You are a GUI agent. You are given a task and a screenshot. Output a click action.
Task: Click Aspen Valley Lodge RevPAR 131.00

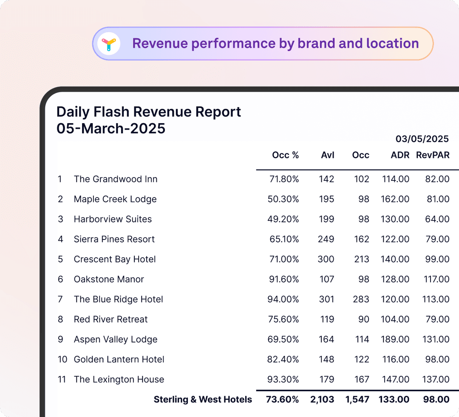point(436,339)
